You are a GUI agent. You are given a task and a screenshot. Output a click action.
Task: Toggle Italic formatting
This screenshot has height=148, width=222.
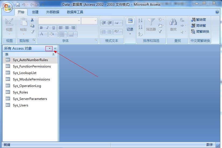click(47, 28)
